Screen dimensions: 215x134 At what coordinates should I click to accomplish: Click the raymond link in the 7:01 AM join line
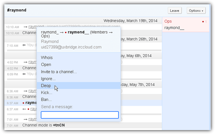tap(33, 119)
